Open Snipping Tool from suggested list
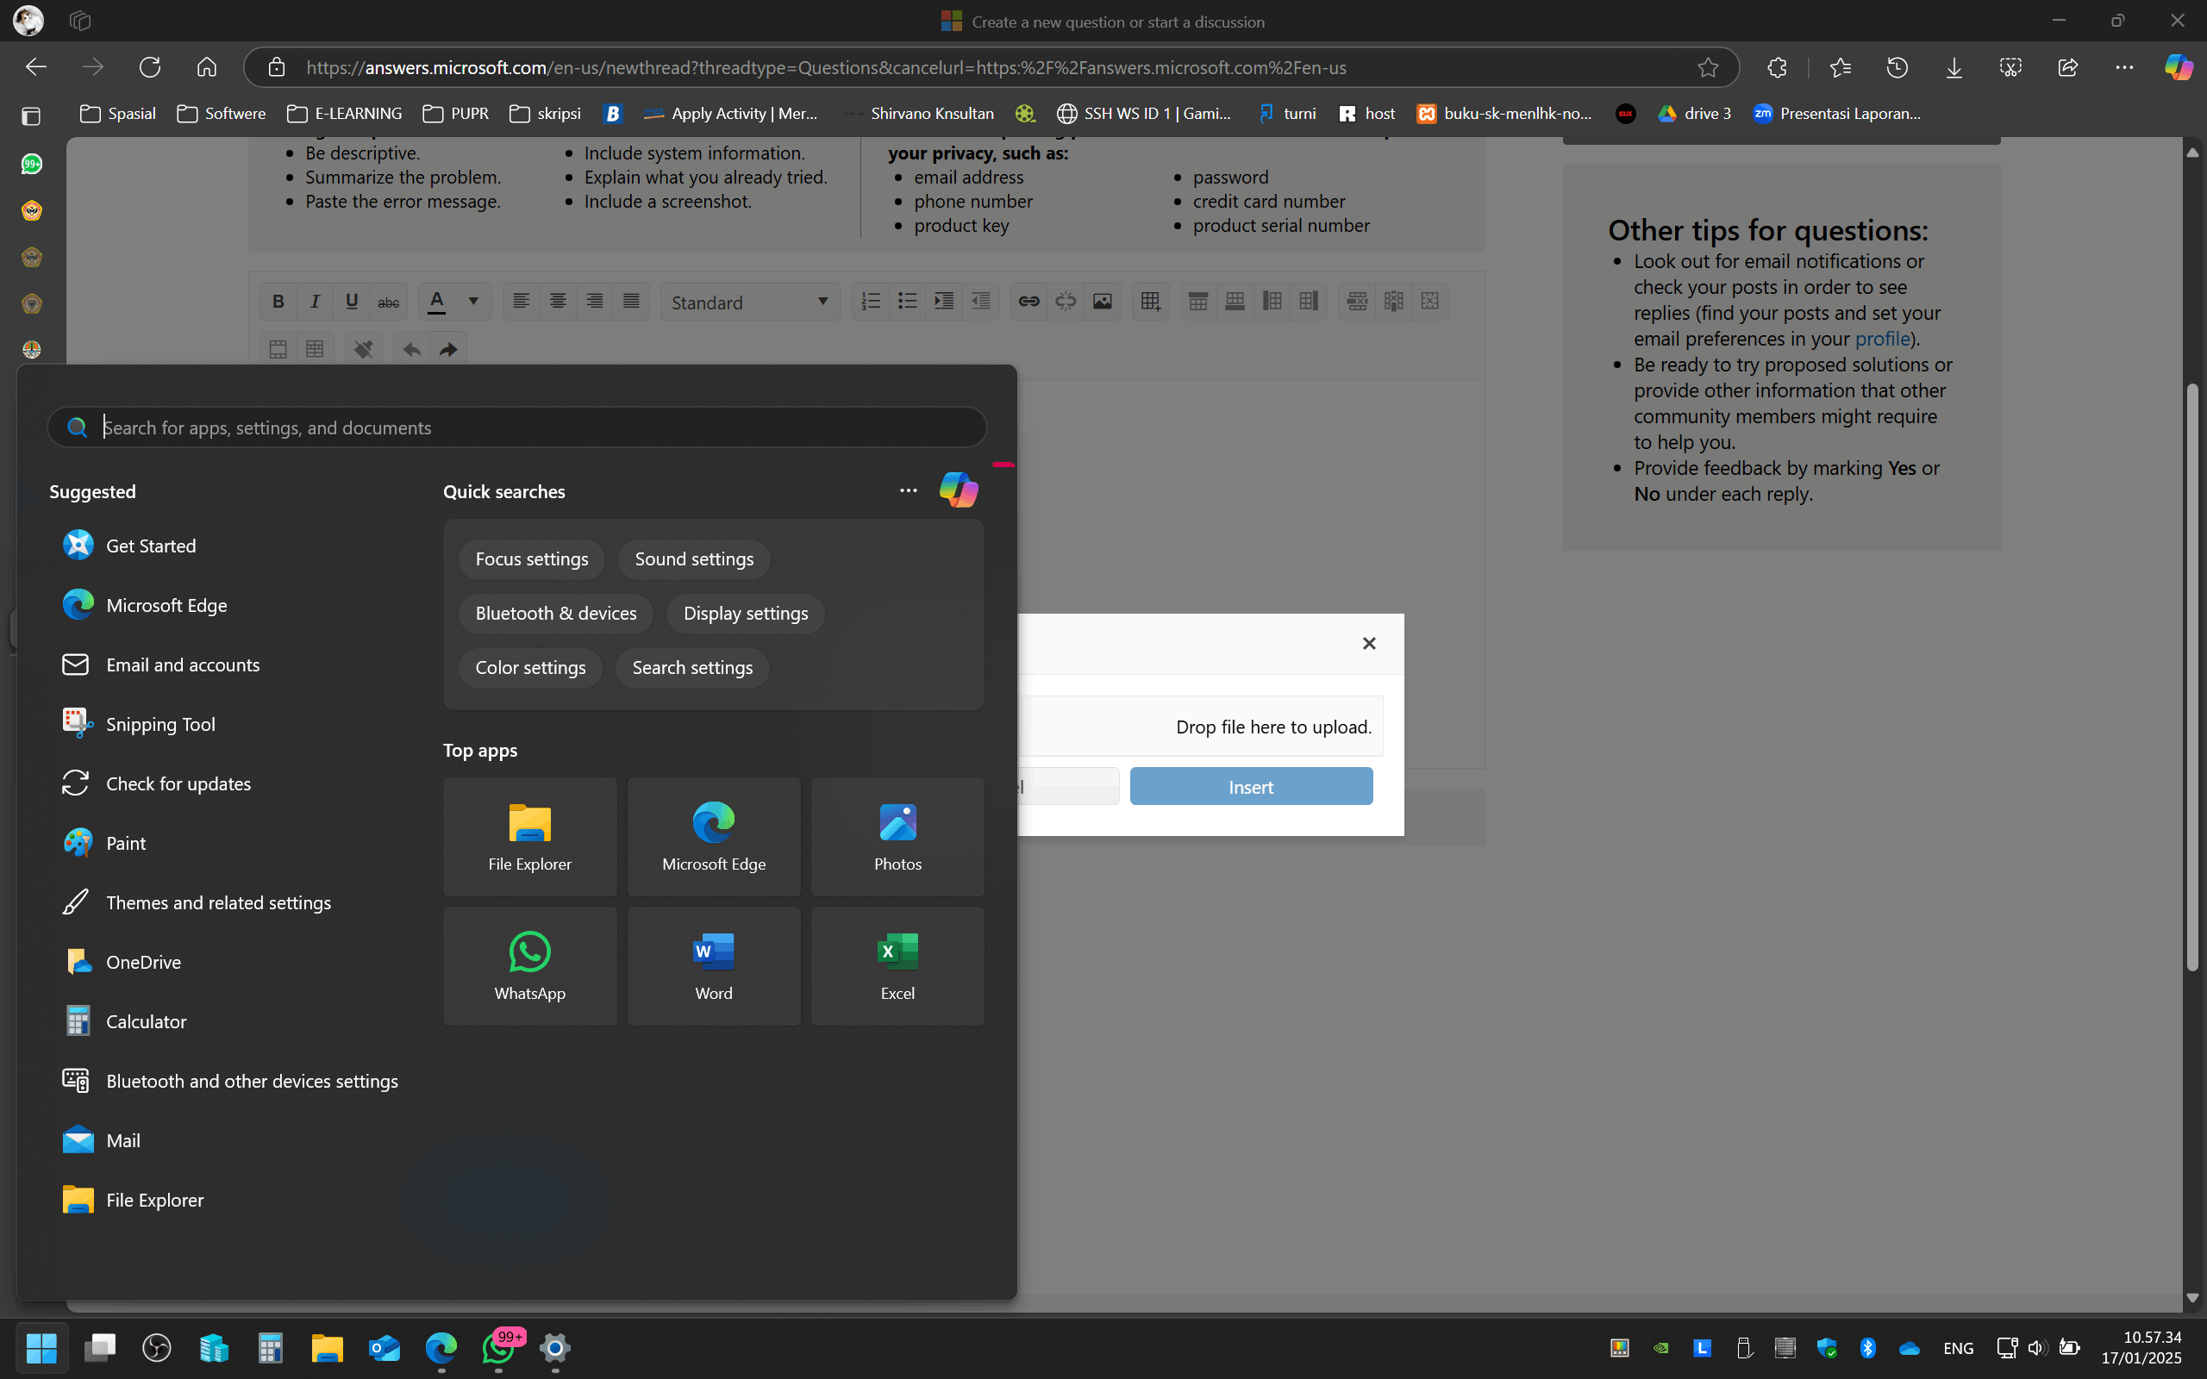2207x1379 pixels. pos(160,724)
